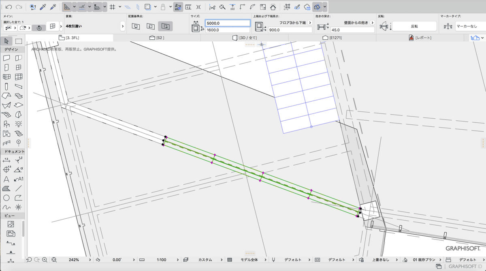Image resolution: width=486 pixels, height=271 pixels.
Task: Select the eyedropper pick-up parameters tool
Action: coord(43,7)
